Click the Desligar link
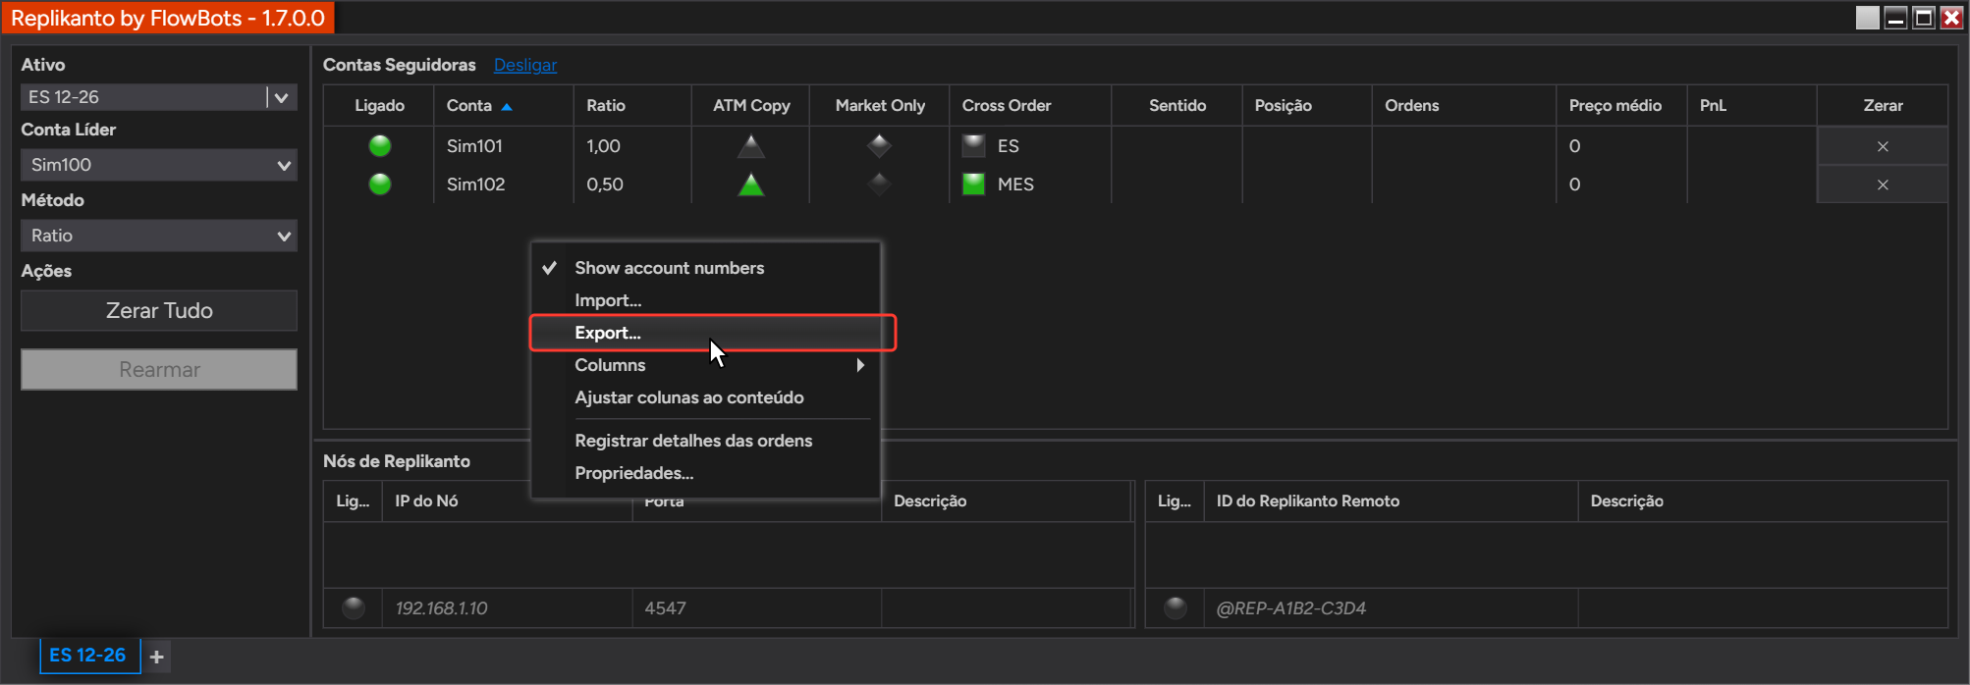This screenshot has height=685, width=1970. [525, 65]
